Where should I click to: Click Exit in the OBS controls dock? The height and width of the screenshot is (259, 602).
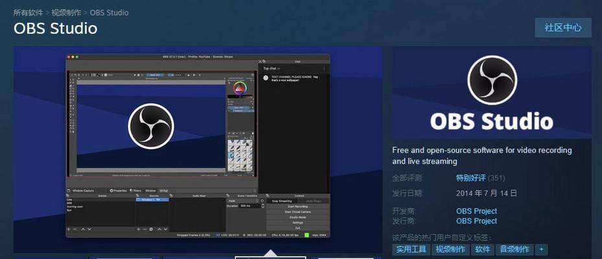(x=297, y=229)
